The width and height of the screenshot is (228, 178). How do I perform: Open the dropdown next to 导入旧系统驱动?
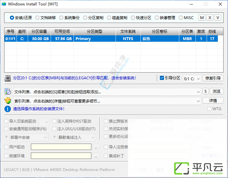point(44,122)
